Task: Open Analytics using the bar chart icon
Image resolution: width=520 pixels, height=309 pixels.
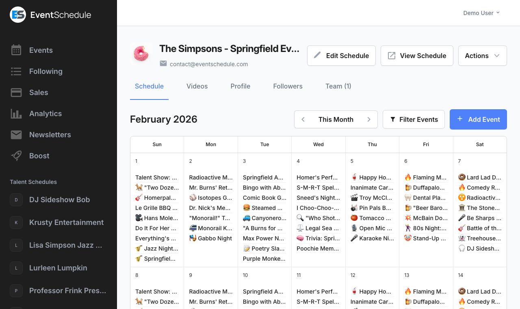Action: coord(16,113)
